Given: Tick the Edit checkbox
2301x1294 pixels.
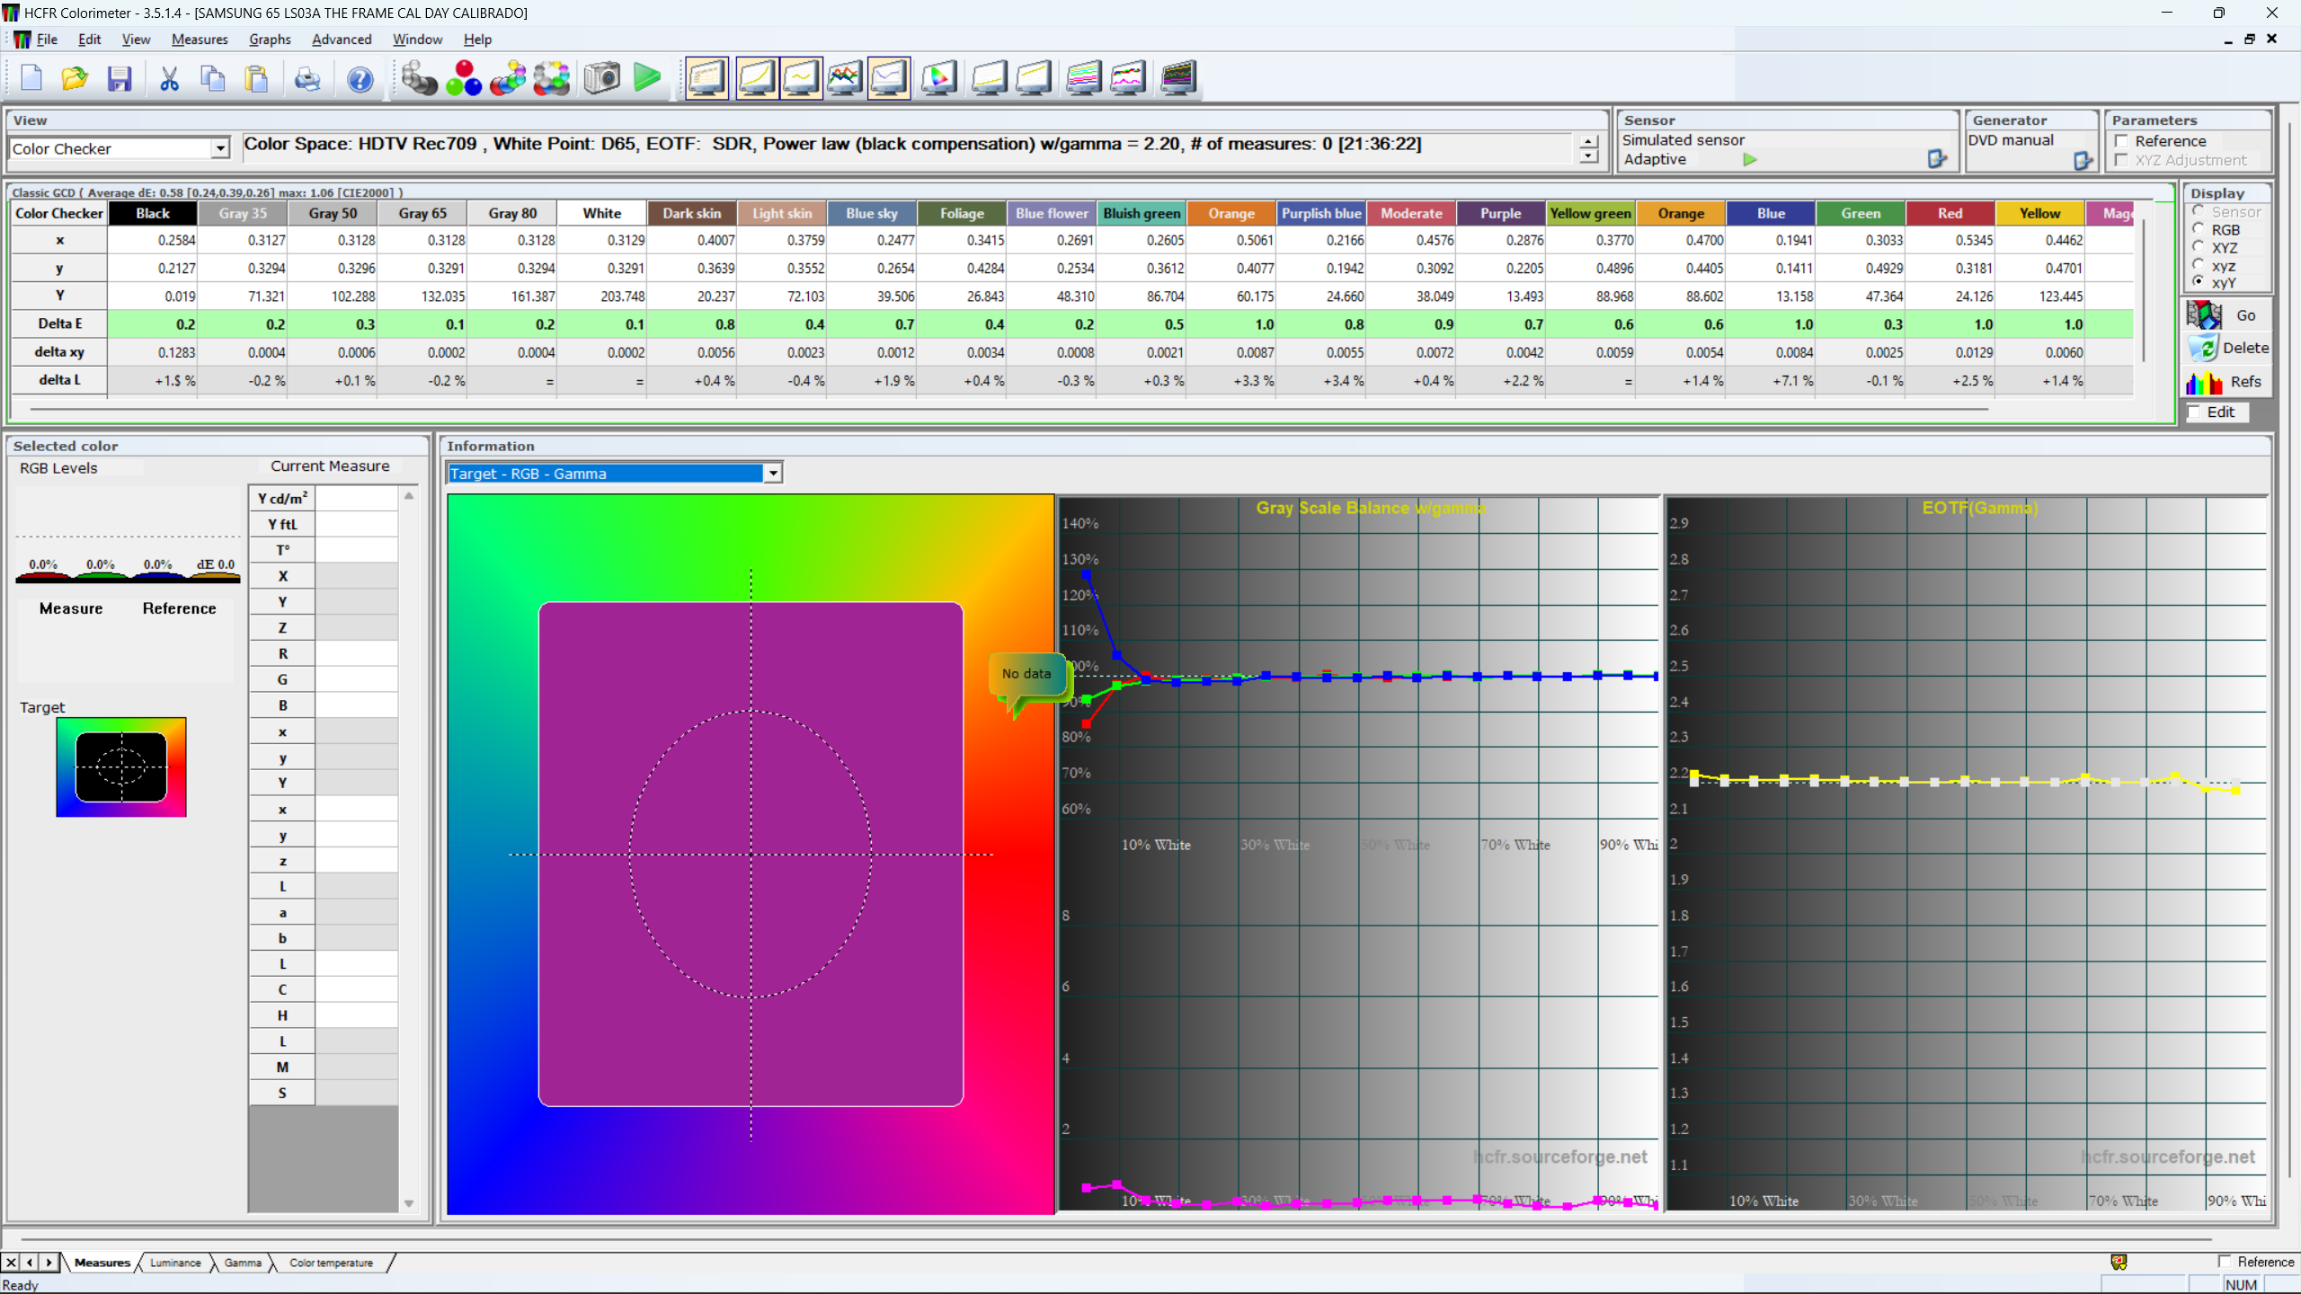Looking at the screenshot, I should (2195, 412).
